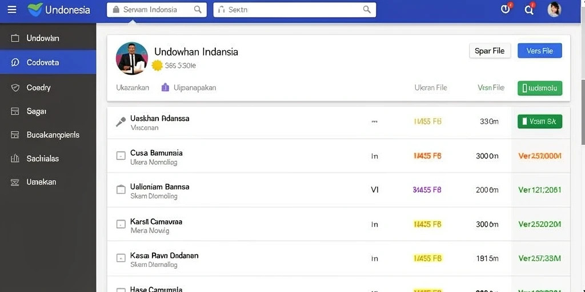Click Uipanapakan label

[195, 88]
